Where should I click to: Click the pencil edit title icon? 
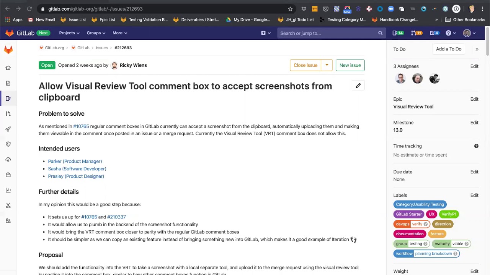(x=358, y=86)
